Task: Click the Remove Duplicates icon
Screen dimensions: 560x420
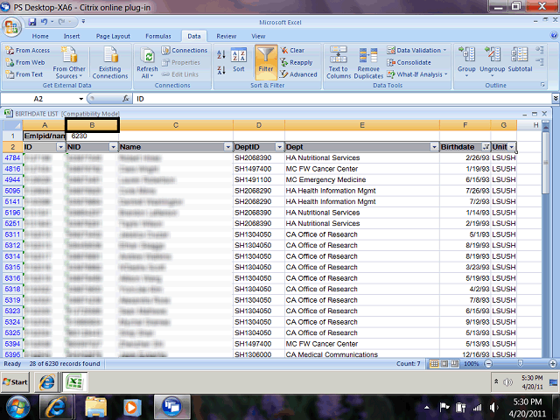Action: [368, 61]
